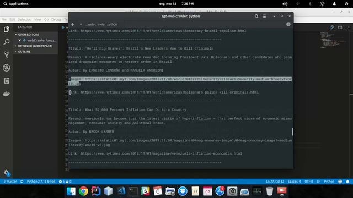Image resolution: width=353 pixels, height=198 pixels.
Task: Click the power icon in top panel
Action: (346, 4)
